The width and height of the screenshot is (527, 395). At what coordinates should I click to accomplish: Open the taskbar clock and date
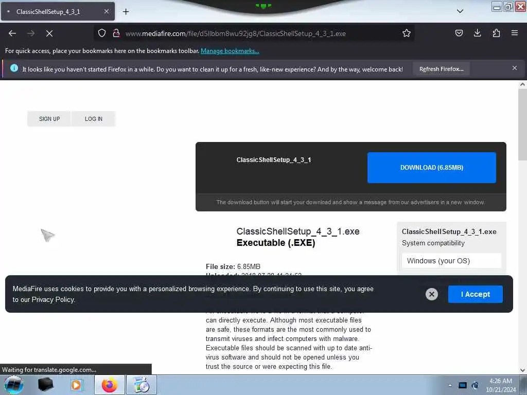(x=501, y=385)
